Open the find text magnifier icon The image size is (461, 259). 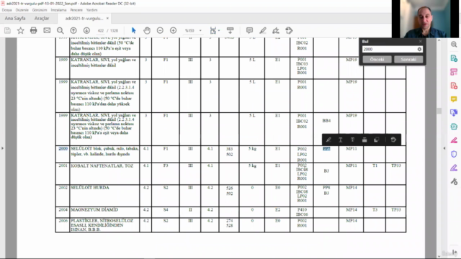60,30
